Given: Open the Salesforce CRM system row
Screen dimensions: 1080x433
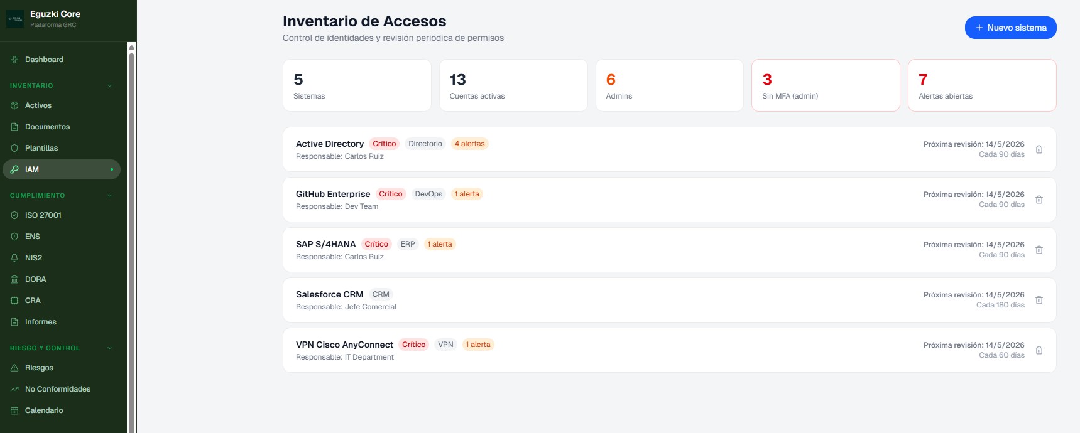Looking at the screenshot, I should [628, 300].
